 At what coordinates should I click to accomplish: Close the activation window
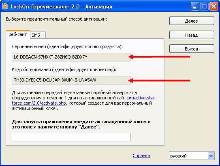pos(214,6)
